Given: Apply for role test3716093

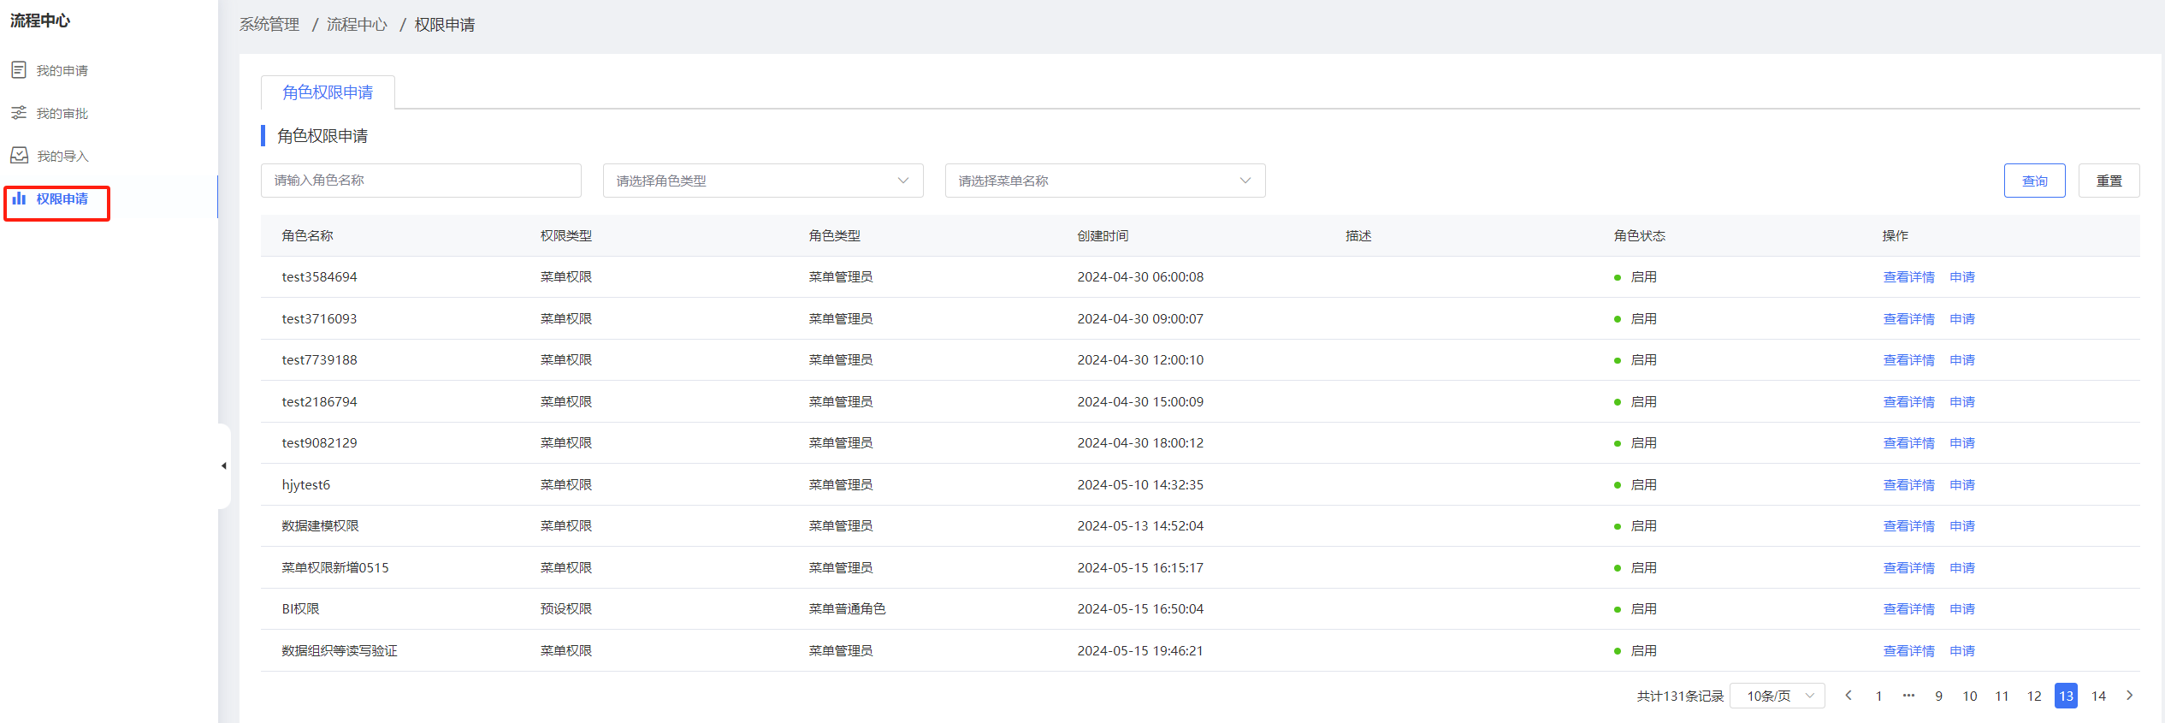Looking at the screenshot, I should pos(1962,319).
